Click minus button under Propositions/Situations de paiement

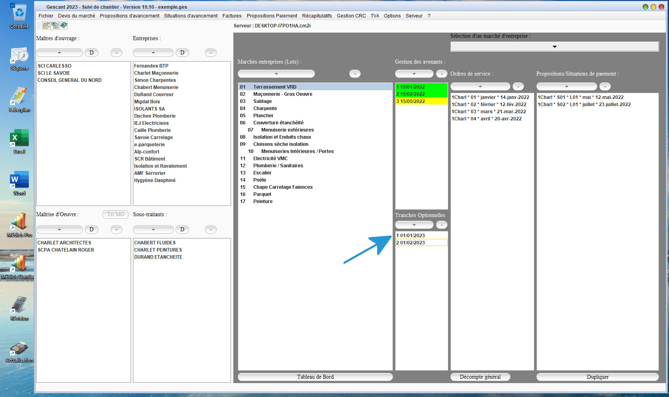pos(605,86)
